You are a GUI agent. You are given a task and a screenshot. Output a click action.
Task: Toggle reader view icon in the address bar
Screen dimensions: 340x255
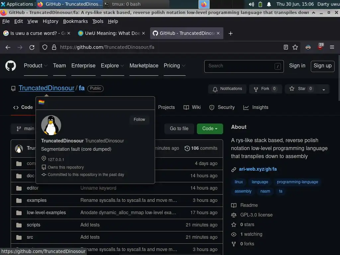pos(286,47)
